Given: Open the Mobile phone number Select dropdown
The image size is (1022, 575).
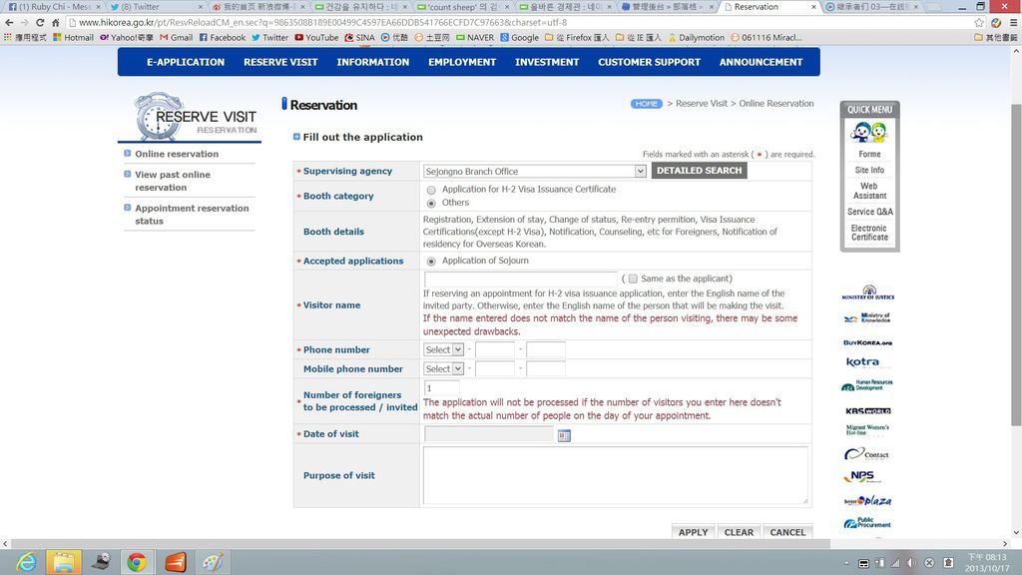Looking at the screenshot, I should coord(443,369).
